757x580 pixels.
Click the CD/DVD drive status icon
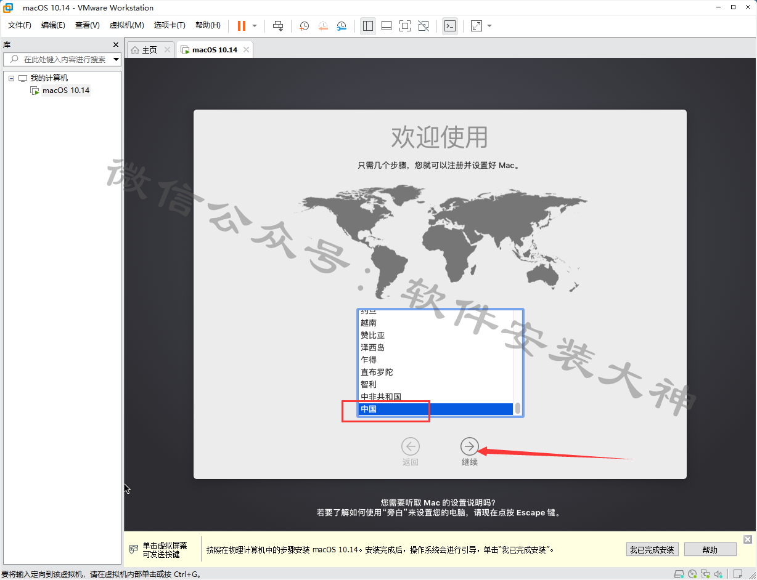(692, 574)
